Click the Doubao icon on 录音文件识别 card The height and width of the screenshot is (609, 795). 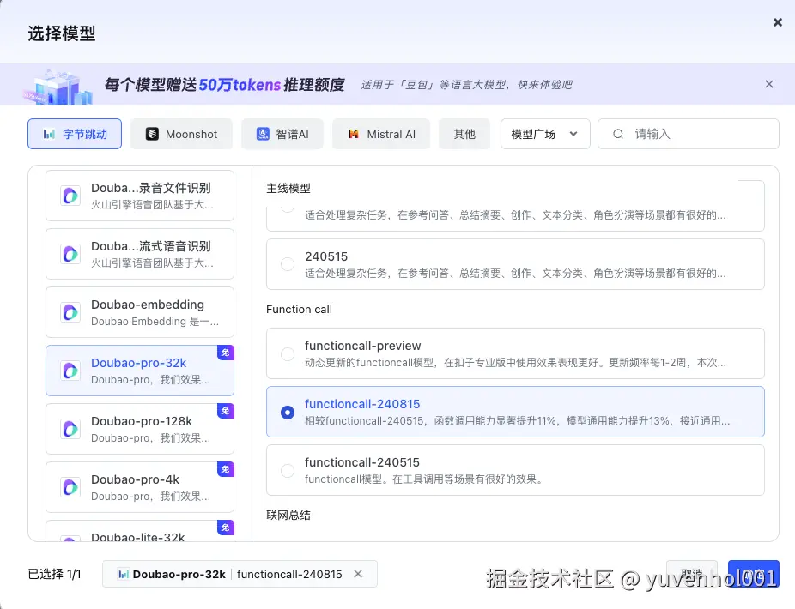70,196
